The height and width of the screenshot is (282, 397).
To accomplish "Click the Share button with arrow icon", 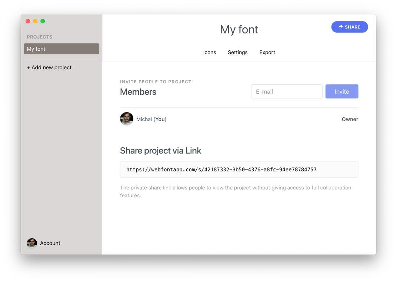I will click(x=349, y=27).
